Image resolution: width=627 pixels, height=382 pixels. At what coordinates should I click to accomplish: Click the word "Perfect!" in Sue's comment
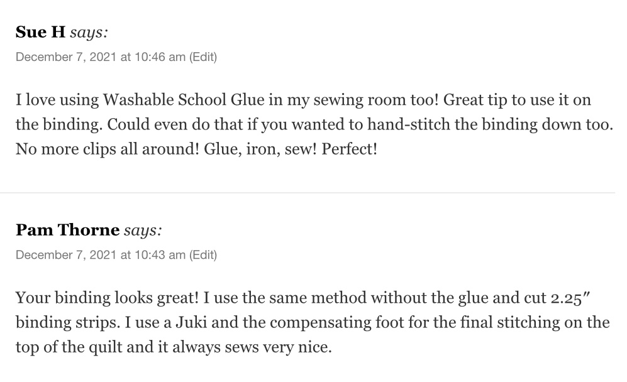pyautogui.click(x=349, y=150)
